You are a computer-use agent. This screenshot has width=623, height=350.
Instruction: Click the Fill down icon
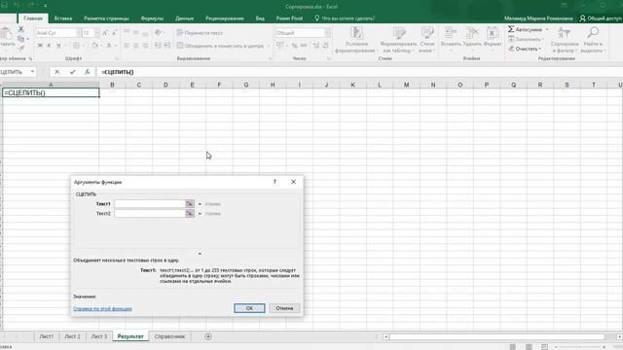click(x=511, y=39)
